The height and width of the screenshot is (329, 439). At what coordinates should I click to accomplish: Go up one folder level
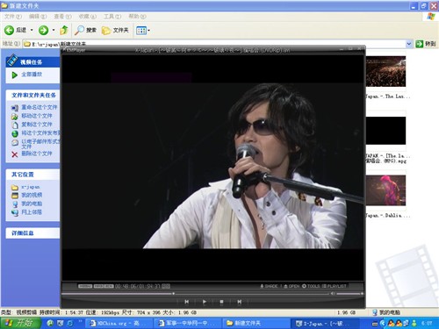click(64, 30)
